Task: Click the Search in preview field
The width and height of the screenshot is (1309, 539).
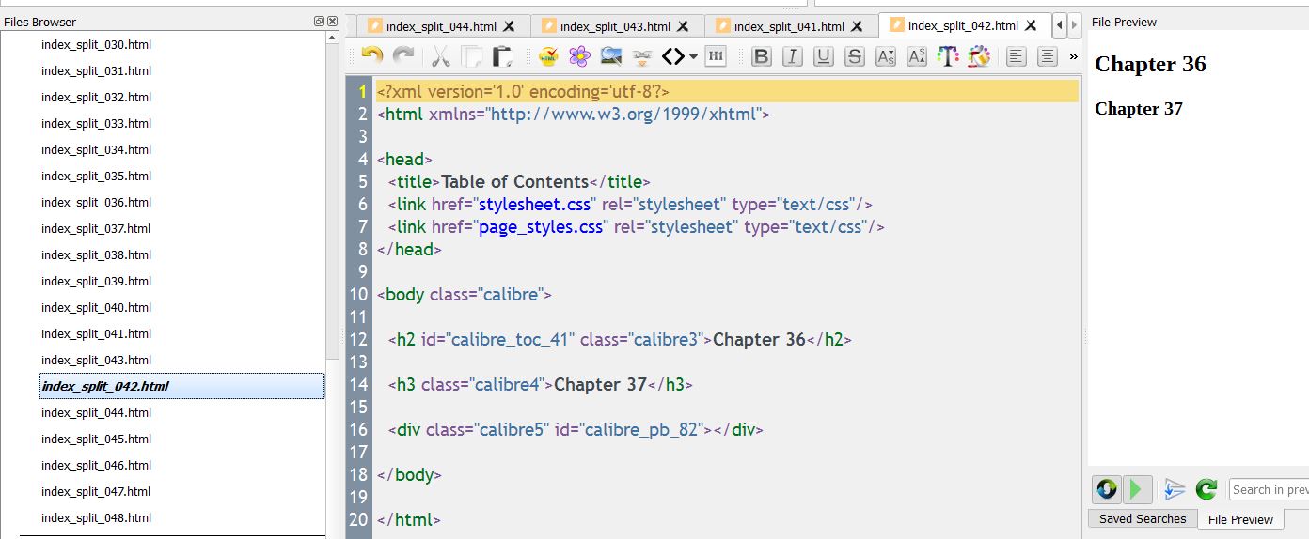Action: click(x=1269, y=489)
